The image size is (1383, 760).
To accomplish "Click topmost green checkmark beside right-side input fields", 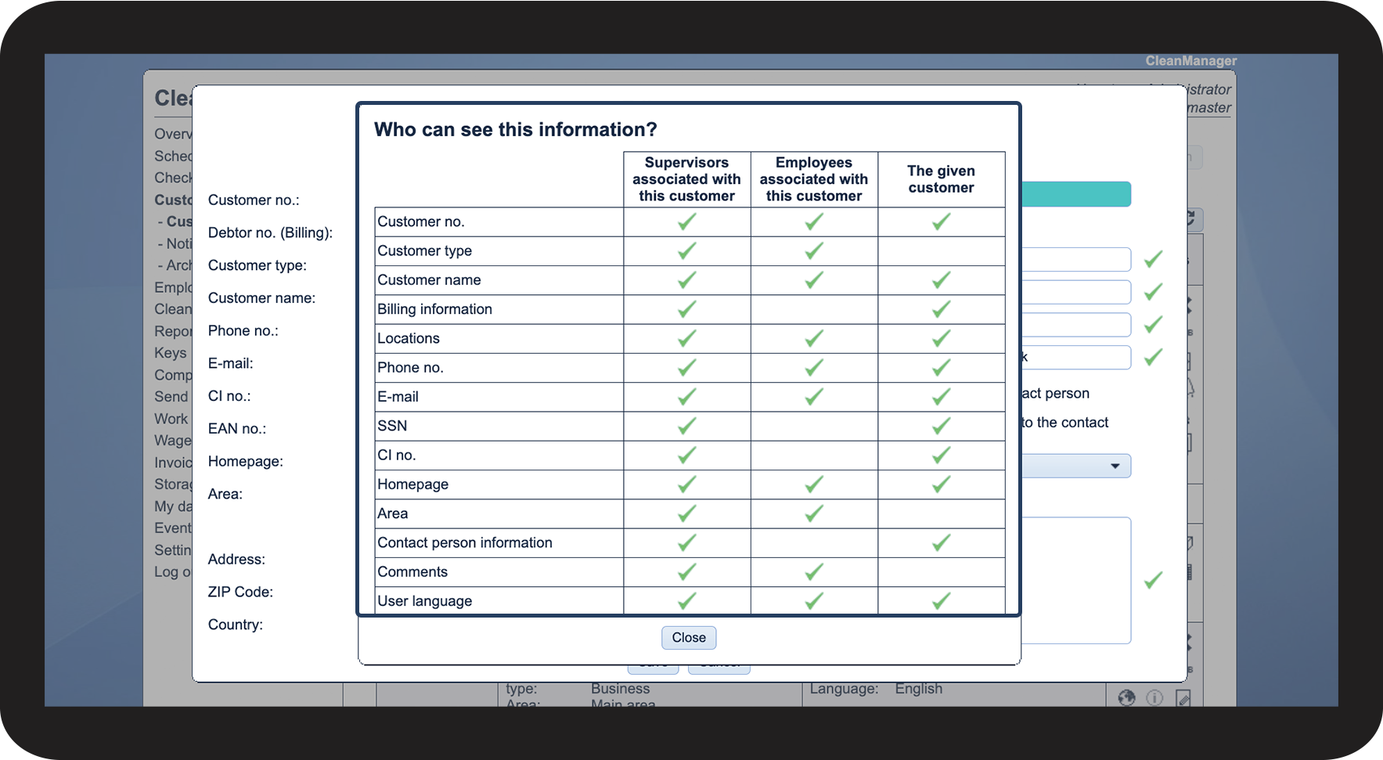I will [1153, 259].
